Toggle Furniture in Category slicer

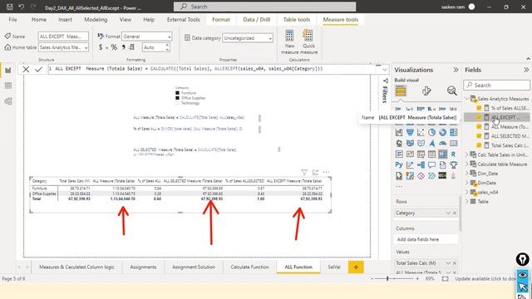point(177,93)
